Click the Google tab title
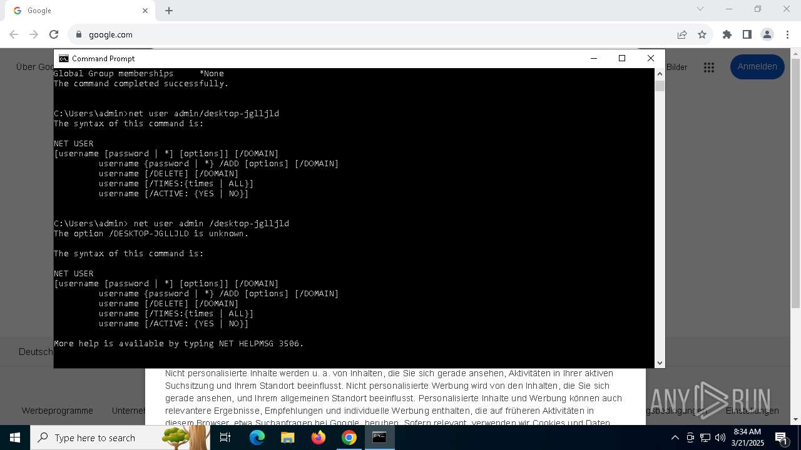The width and height of the screenshot is (801, 450). coord(39,11)
